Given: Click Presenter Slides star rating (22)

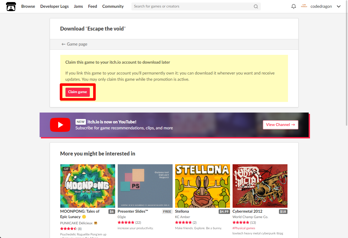Looking at the screenshot, I should (x=129, y=222).
